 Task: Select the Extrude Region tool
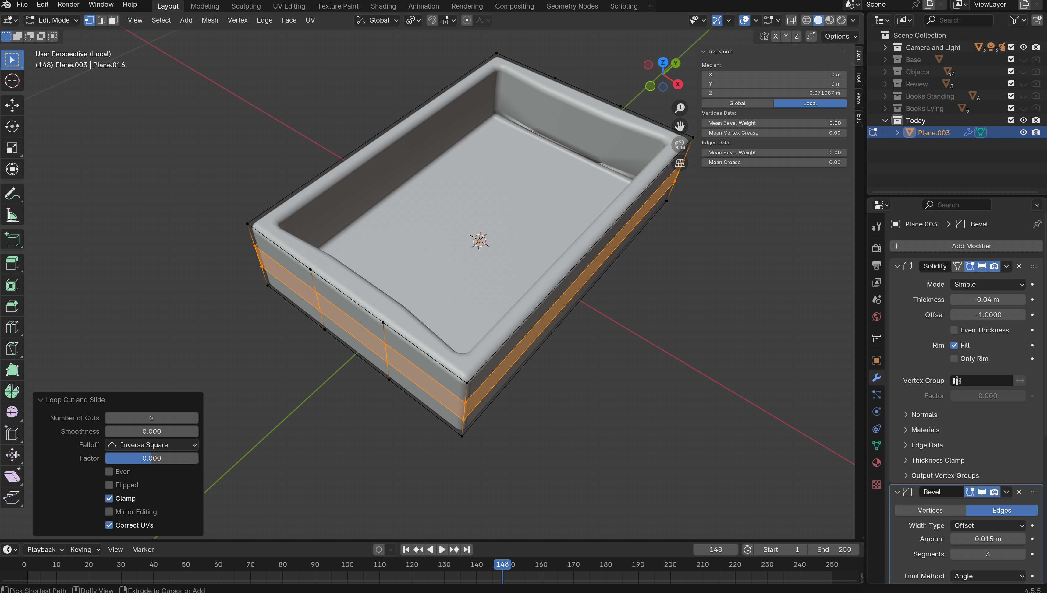12,263
